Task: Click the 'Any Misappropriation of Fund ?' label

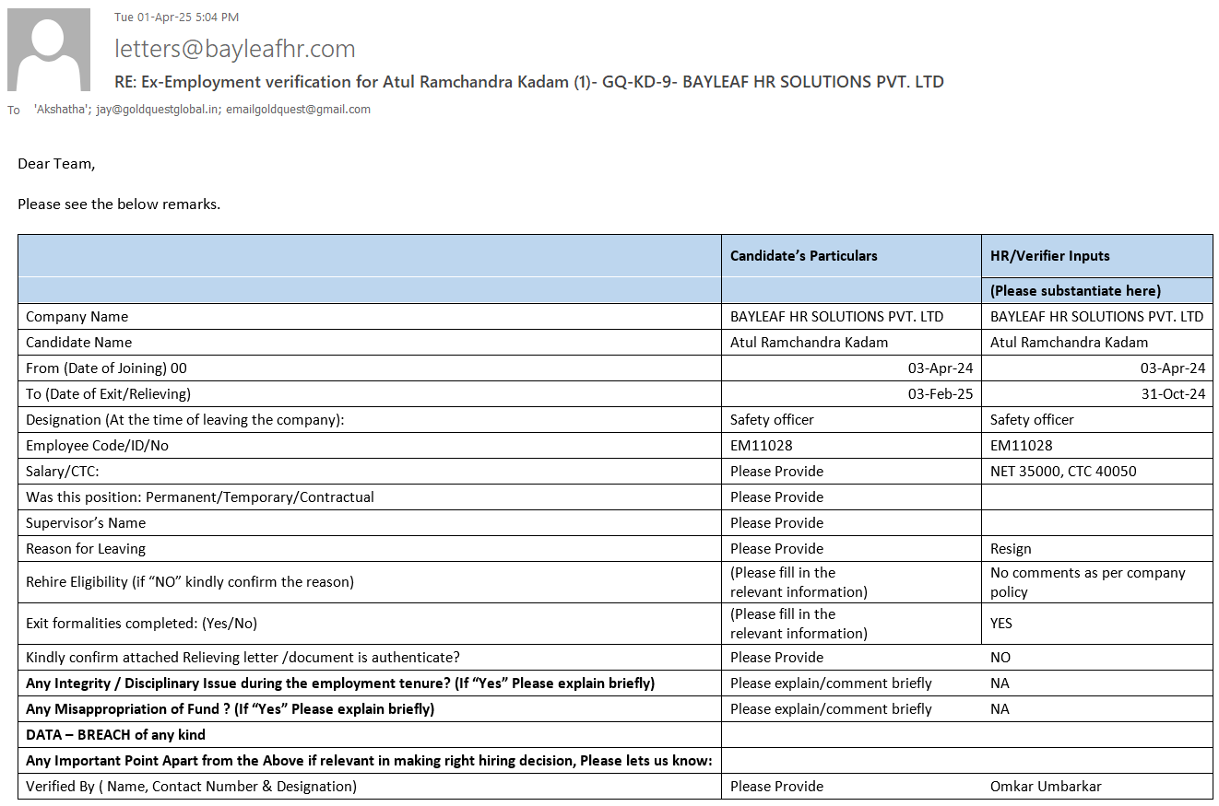Action: (231, 709)
